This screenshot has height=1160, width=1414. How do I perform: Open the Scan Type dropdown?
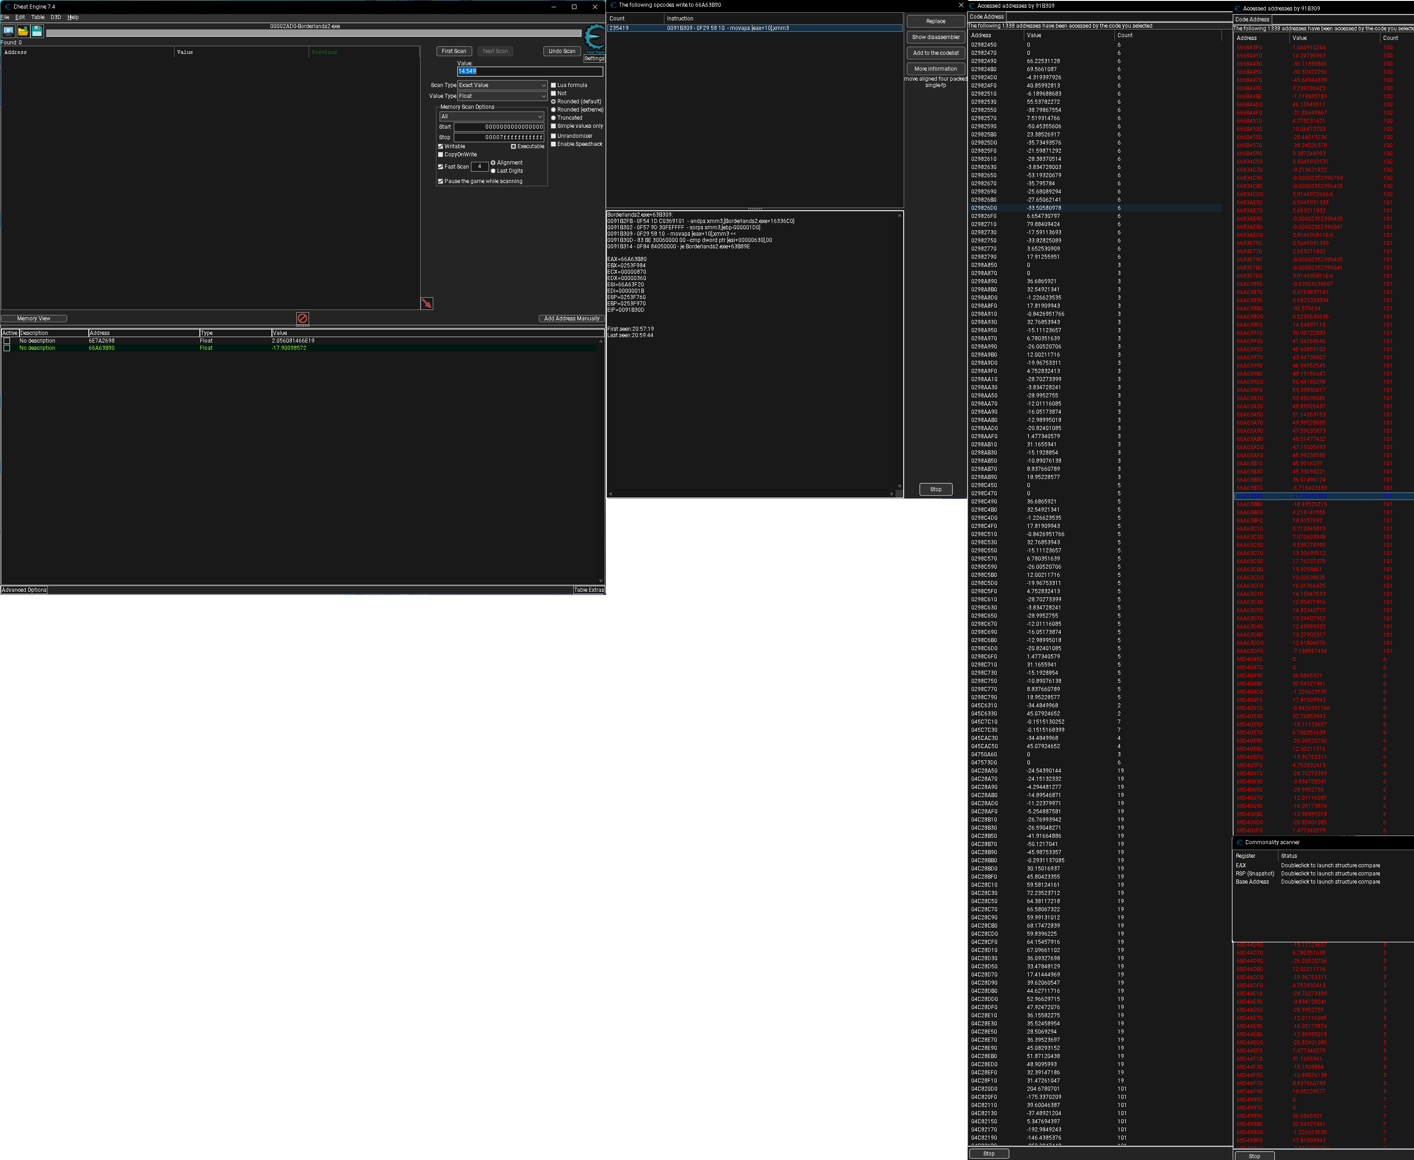click(x=503, y=86)
